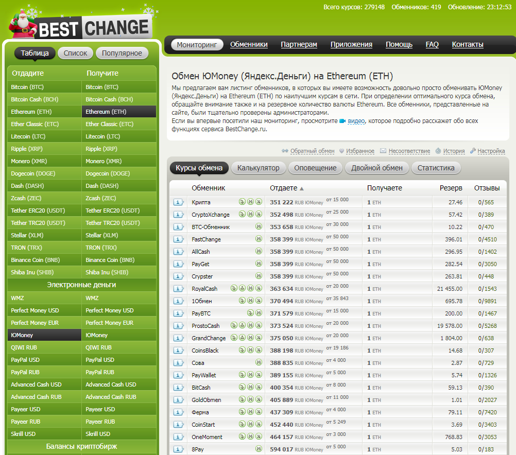Open reviews 0/7420 for Ферма
Screen dimensions: 516x455
[487, 412]
